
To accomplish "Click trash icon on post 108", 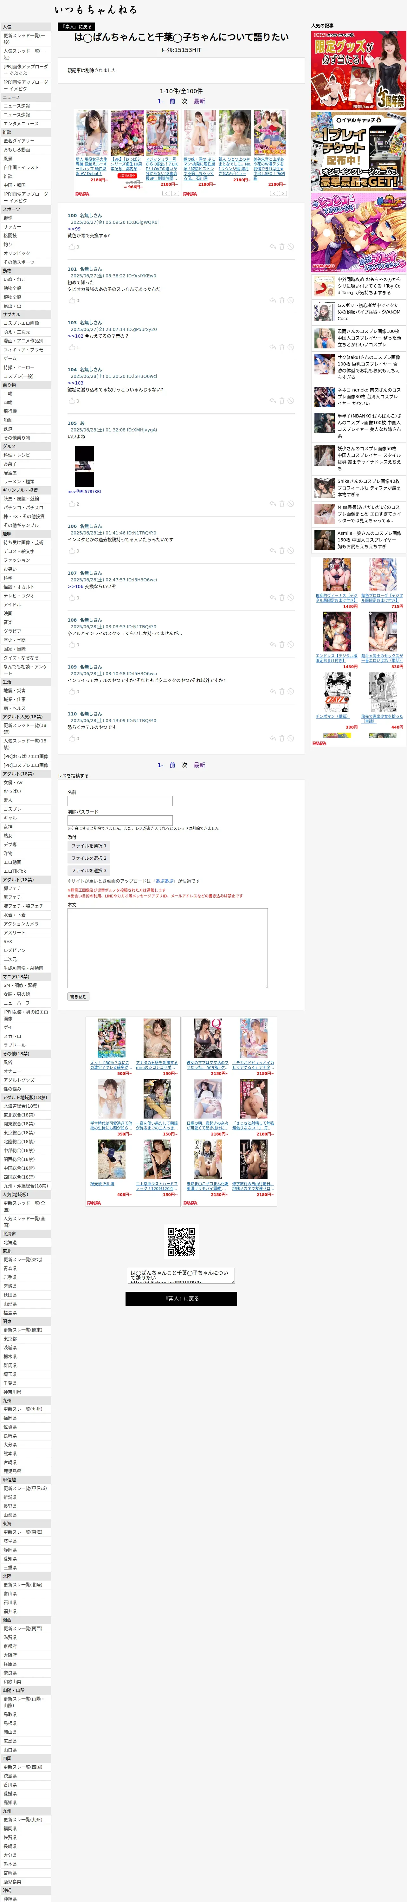I will pyautogui.click(x=281, y=644).
